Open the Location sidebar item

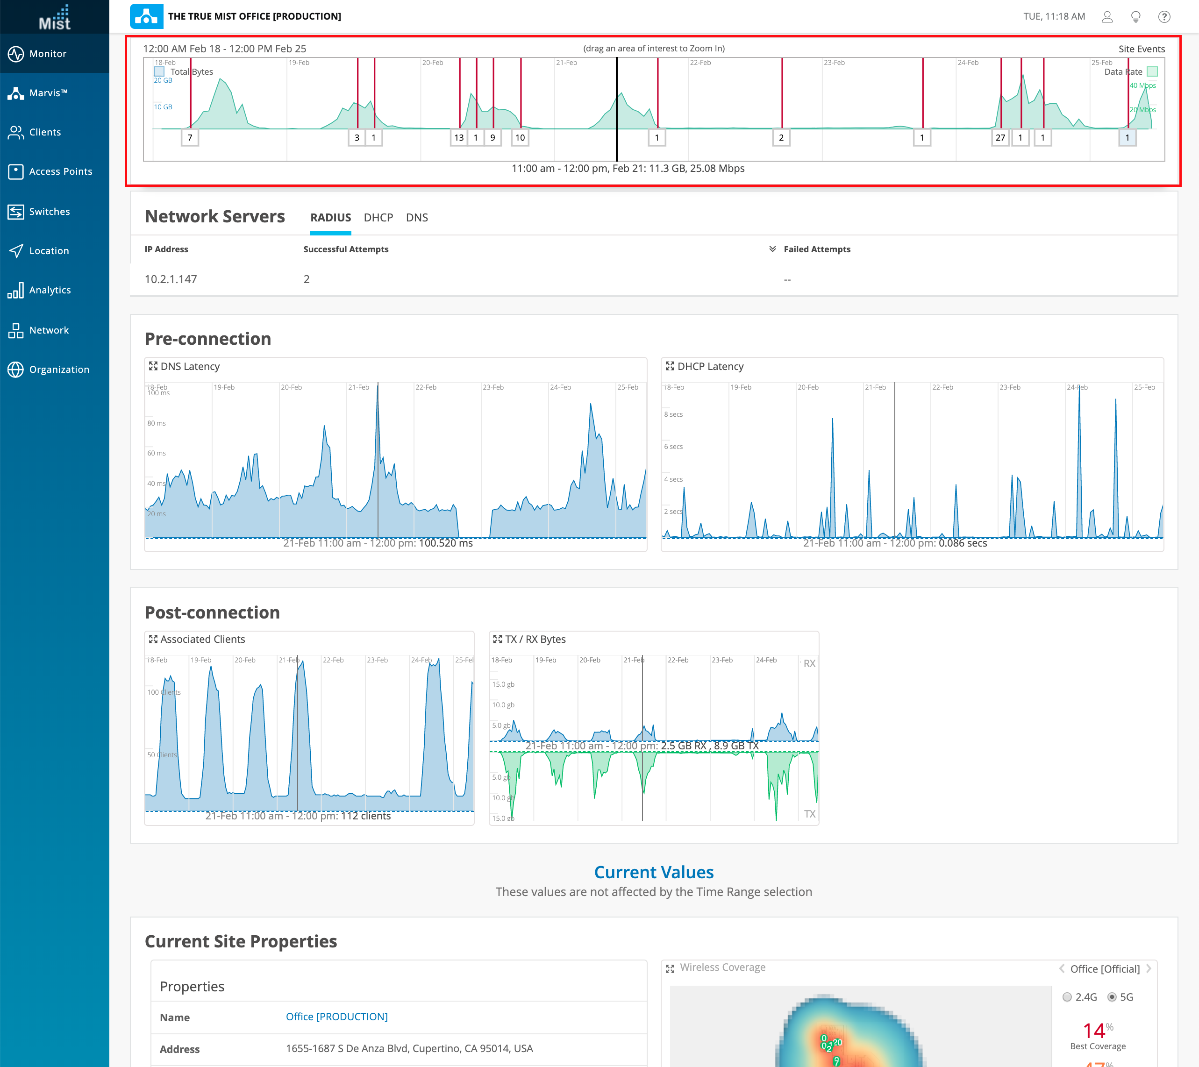pos(16,250)
